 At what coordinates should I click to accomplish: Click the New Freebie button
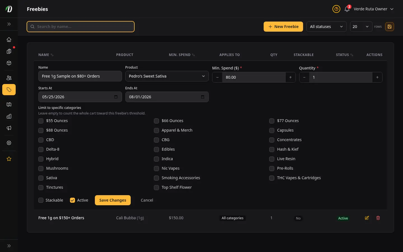click(x=283, y=27)
